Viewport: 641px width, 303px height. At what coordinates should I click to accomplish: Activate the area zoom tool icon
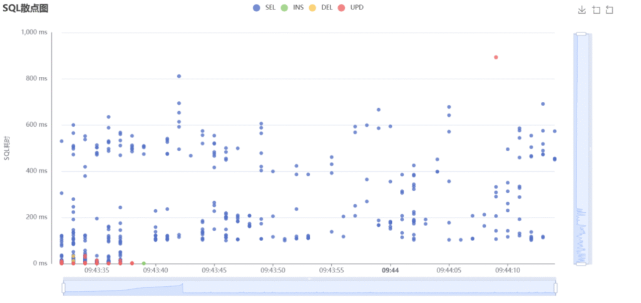point(596,9)
